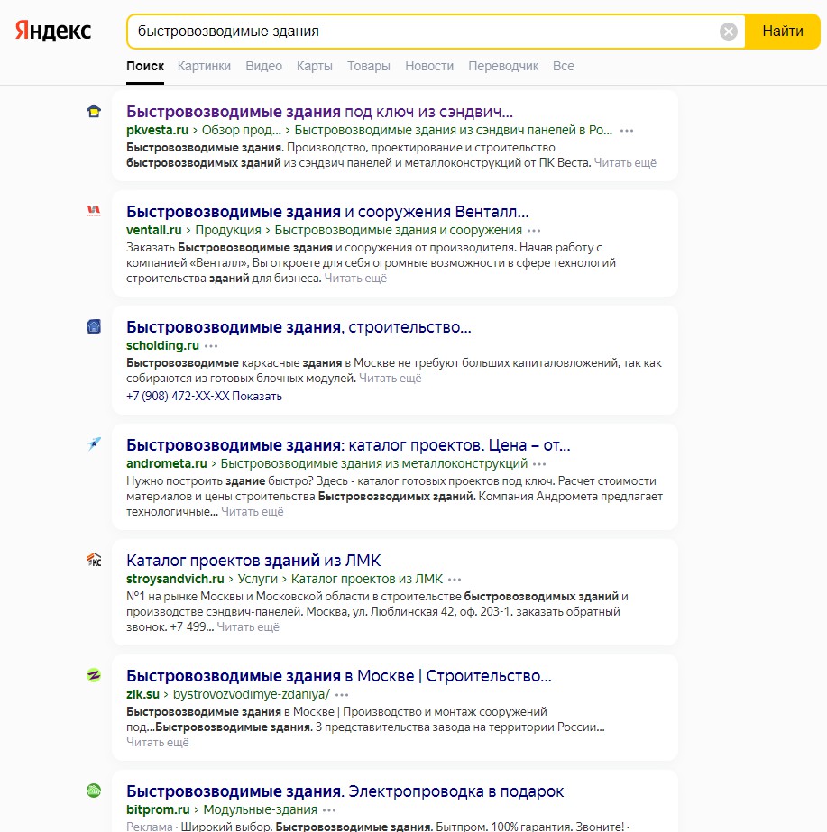Open the three-dot menu for ventall.ru result
827x832 pixels.
534,230
